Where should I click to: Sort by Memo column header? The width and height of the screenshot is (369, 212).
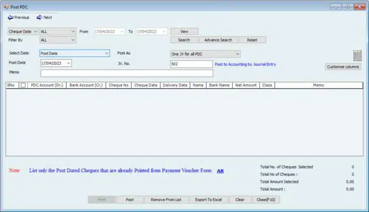coord(319,85)
